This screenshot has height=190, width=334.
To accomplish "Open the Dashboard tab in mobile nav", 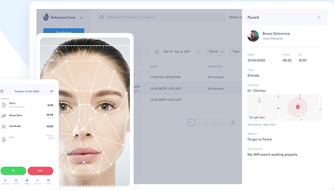I will (5, 182).
